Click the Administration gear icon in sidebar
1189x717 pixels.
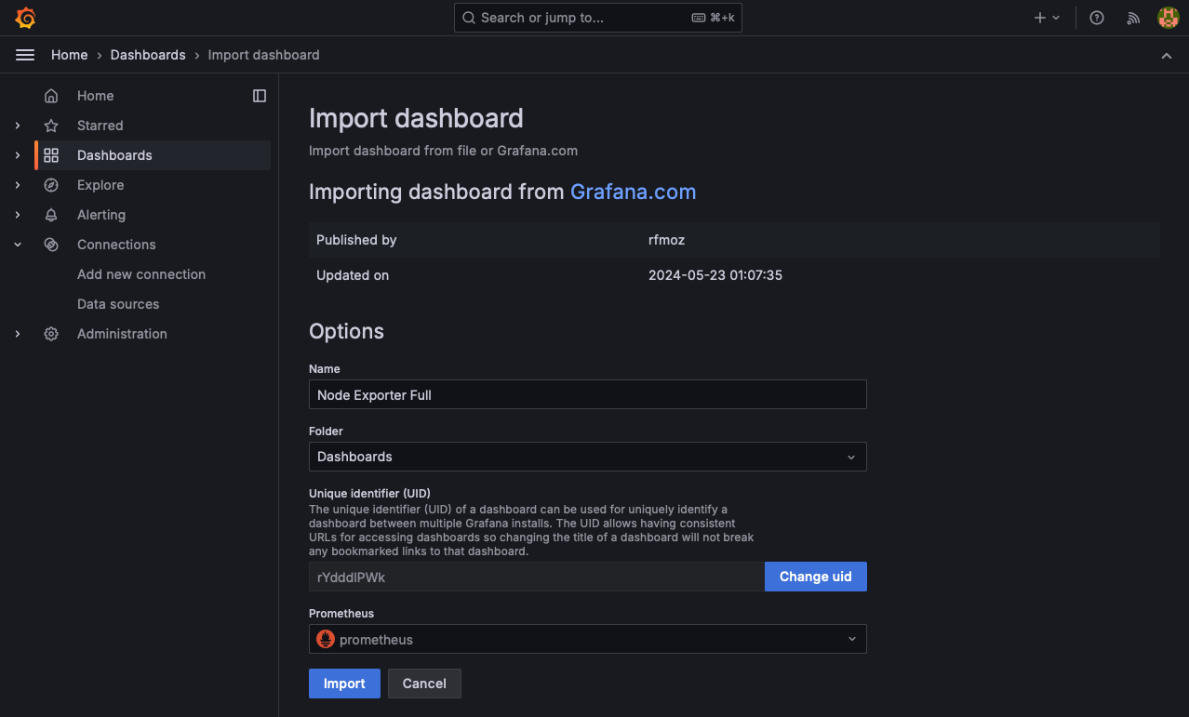pyautogui.click(x=51, y=334)
